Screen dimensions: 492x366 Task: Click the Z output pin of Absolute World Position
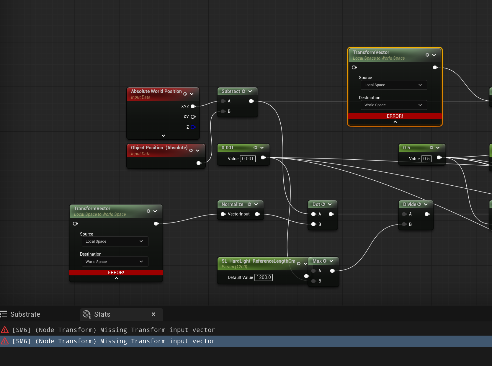tap(193, 127)
